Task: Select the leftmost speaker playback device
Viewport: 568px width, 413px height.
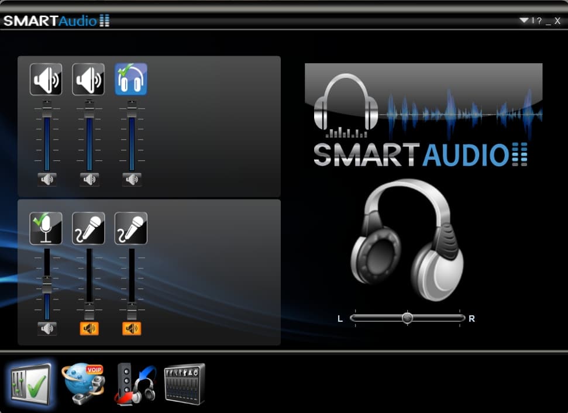Action: click(46, 80)
